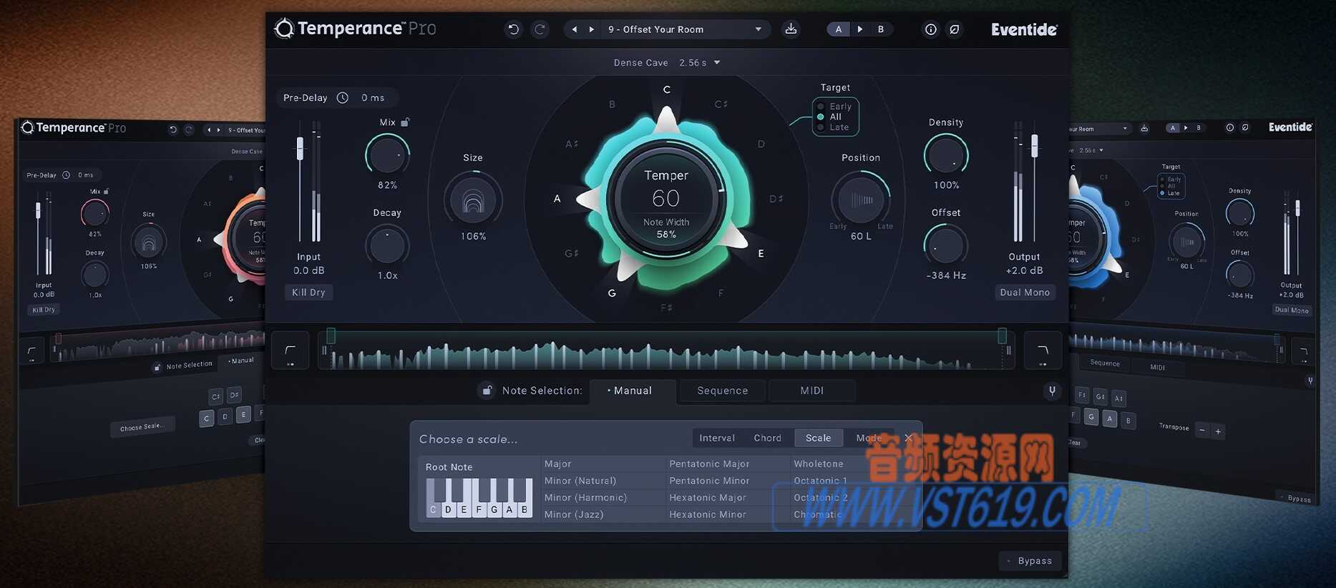Click the Output level fader
Screen dimensions: 1336x588
pyautogui.click(x=1034, y=146)
